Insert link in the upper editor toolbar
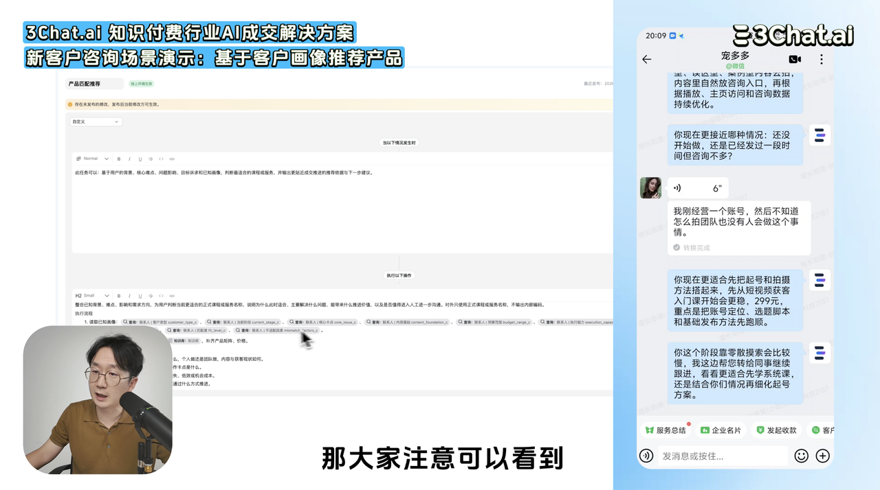Viewport: 880px width, 490px height. tap(172, 159)
